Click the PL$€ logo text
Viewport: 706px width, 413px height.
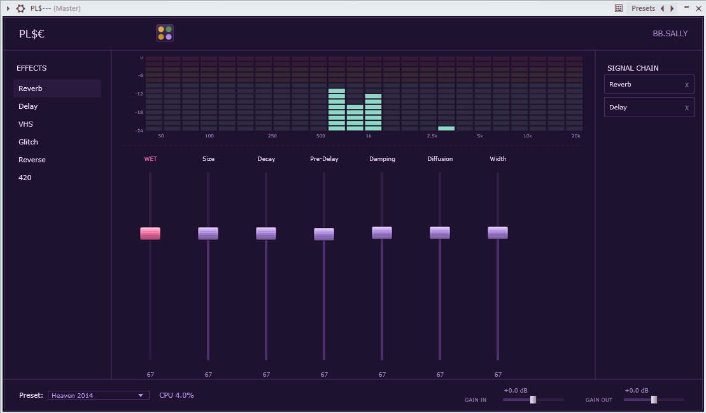pos(32,34)
